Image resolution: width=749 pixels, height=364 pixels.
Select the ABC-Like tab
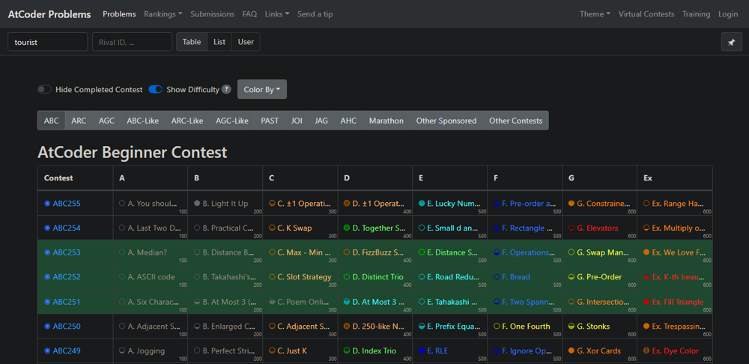coord(143,121)
